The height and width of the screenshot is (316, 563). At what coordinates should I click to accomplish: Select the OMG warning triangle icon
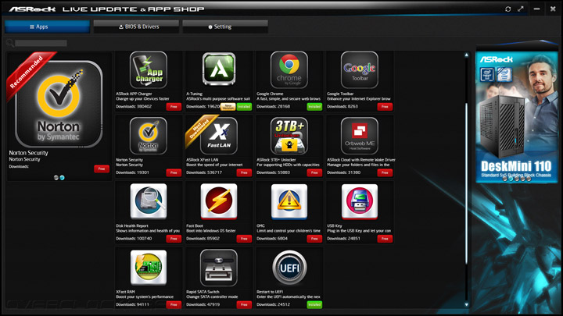click(x=289, y=201)
